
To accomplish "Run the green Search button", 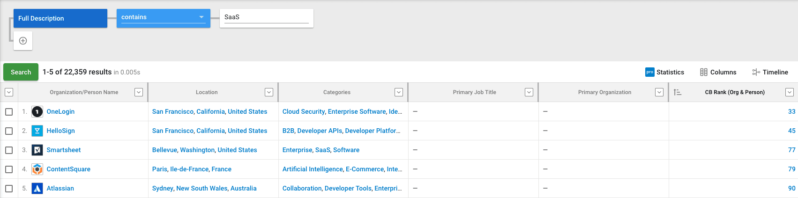I will point(21,72).
